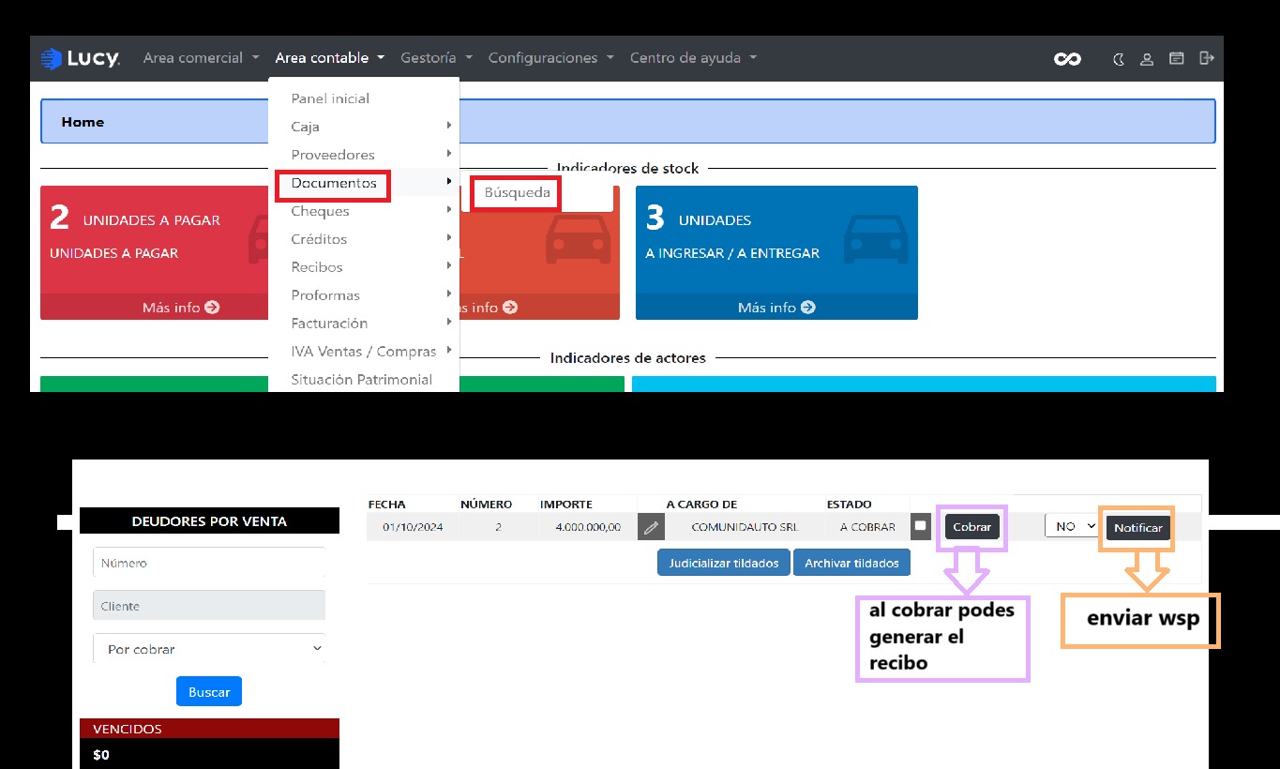Open the Area contable menu
Image resolution: width=1280 pixels, height=769 pixels.
click(x=329, y=58)
